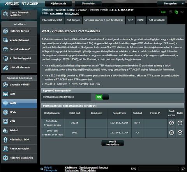Open LAN settings icon
Image resolution: width=187 pixels, height=172 pixels.
5,94
